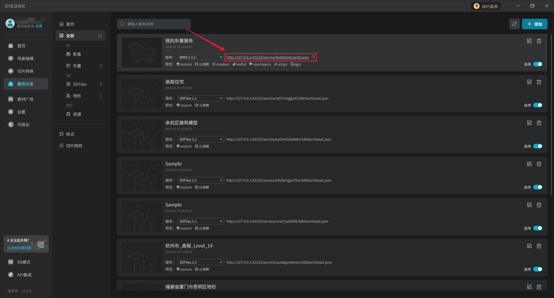This screenshot has width=554, height=298.
Task: Open the edit icon for 余杭区建筑模型
Action: click(529, 123)
